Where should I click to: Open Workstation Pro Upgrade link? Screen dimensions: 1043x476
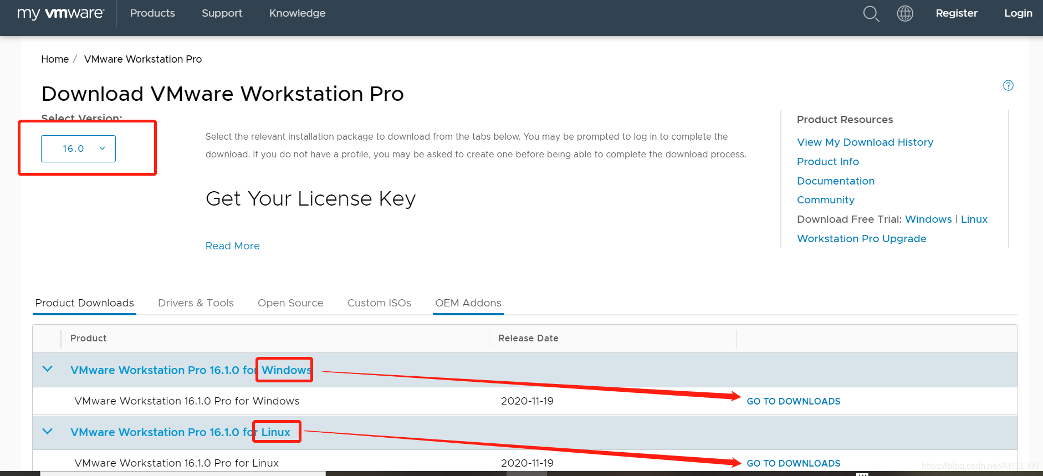(862, 239)
